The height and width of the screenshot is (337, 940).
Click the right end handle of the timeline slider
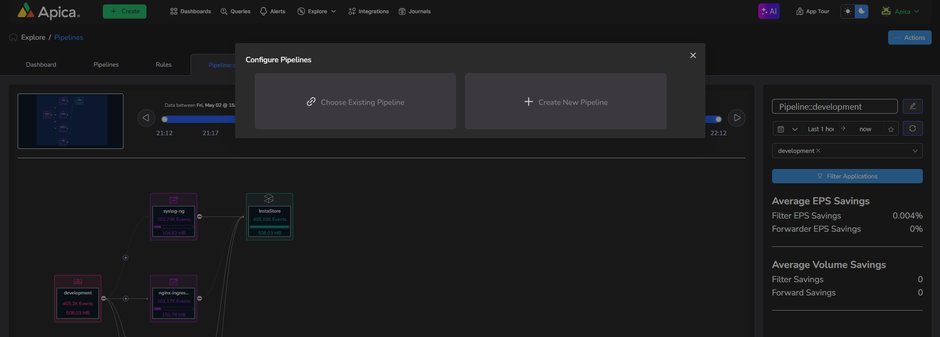point(718,119)
